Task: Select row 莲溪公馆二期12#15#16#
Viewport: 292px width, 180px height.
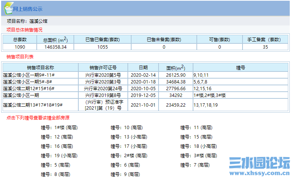Action: 145,89
